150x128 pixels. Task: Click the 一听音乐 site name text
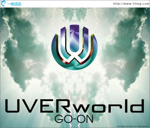(x=14, y=4)
